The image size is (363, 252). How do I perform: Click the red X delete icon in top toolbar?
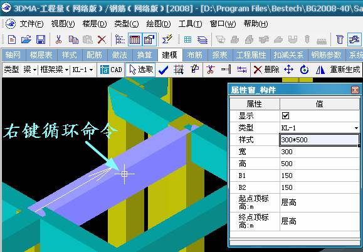tap(102, 39)
